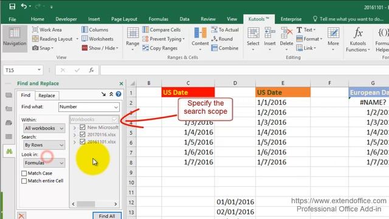389x219 pixels.
Task: Expand the 20170116.xlsx tree node
Action: pos(75,135)
